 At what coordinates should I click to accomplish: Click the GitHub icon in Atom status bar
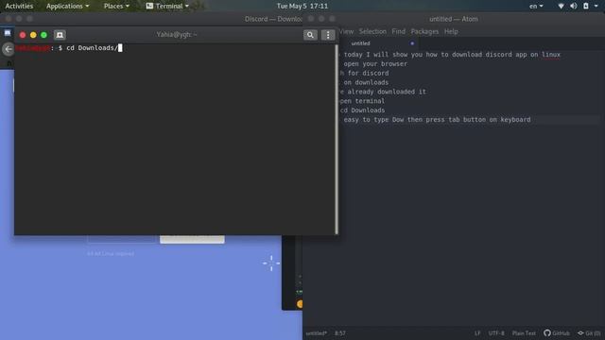coord(557,333)
